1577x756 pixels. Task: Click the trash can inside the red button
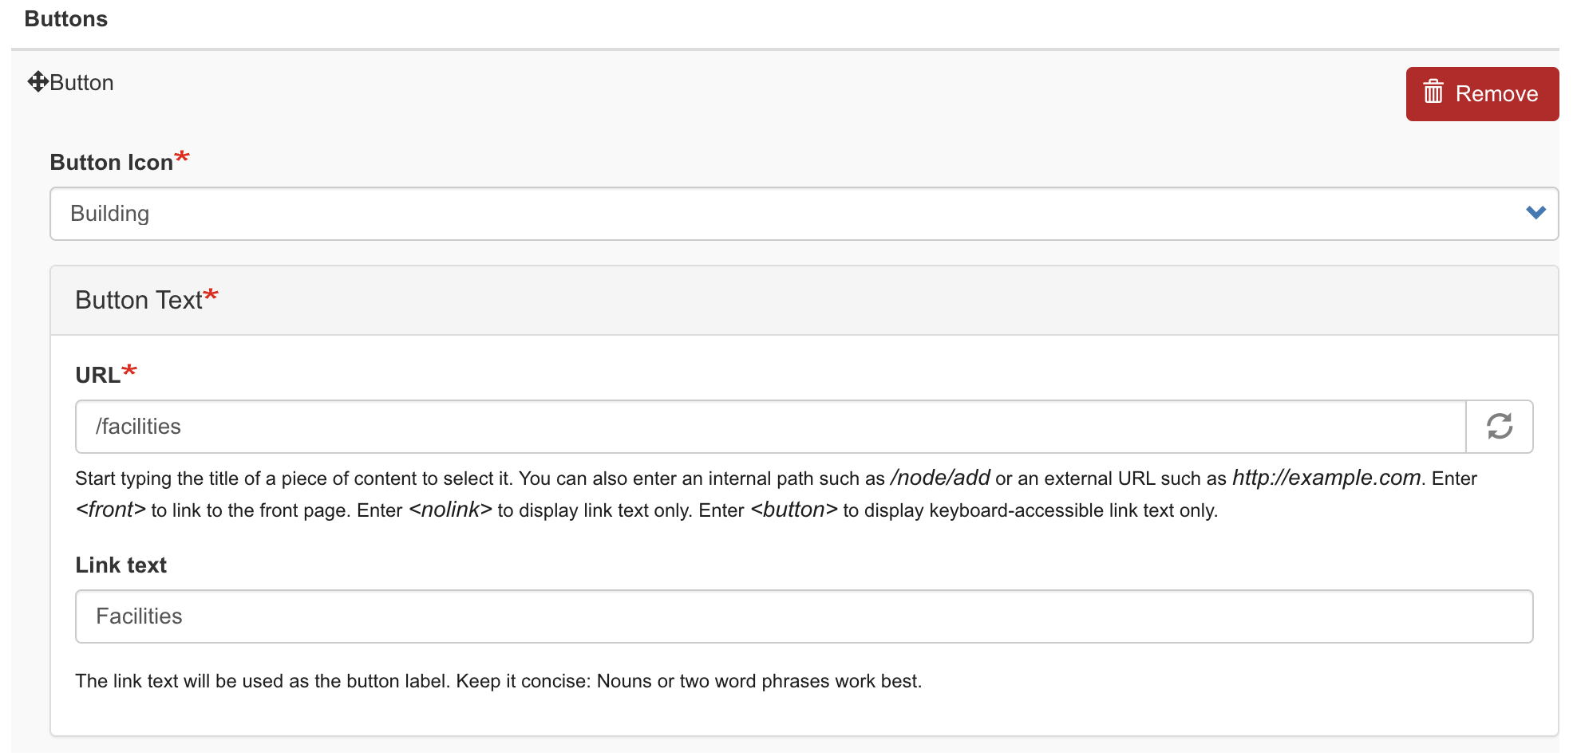[1433, 93]
